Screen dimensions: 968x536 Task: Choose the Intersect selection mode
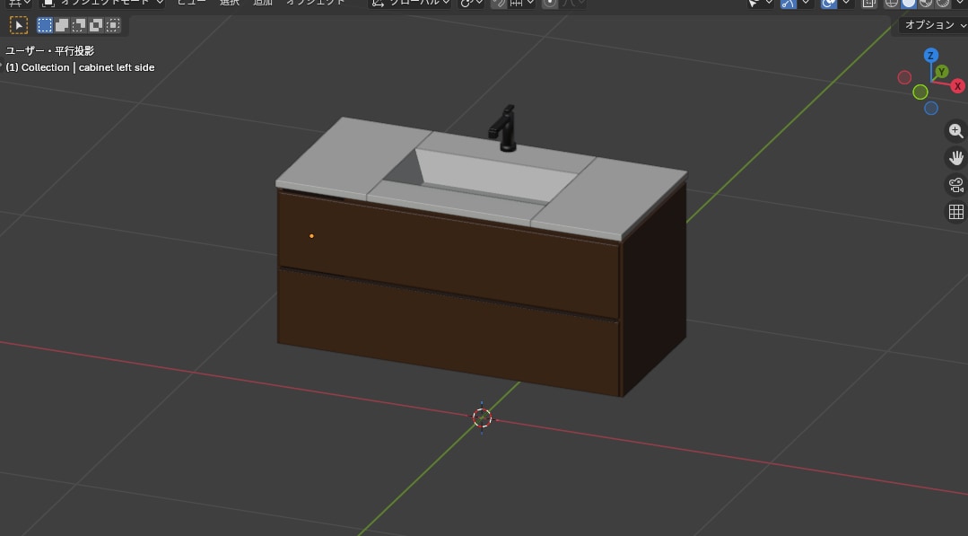[x=112, y=25]
